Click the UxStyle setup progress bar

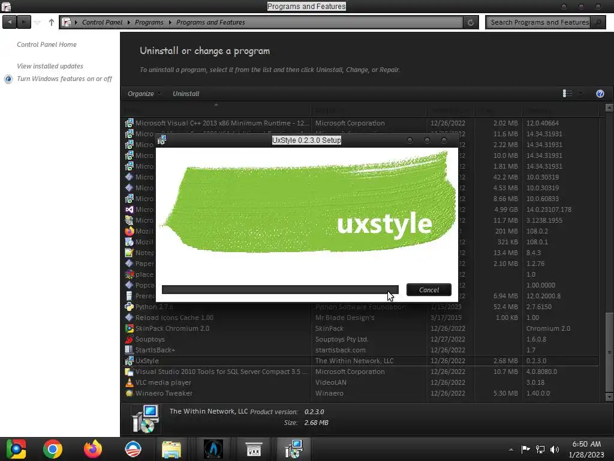coord(280,290)
